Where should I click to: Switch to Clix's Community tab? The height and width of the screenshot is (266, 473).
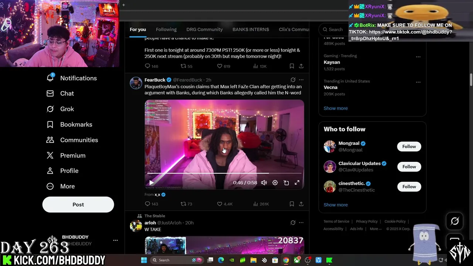tap(294, 30)
